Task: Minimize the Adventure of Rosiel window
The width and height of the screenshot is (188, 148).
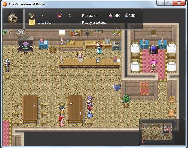Action: (161, 3)
